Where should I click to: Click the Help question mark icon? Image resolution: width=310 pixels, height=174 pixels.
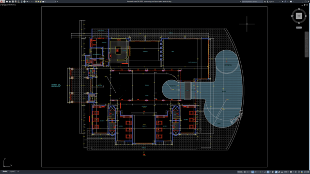[x=291, y=1]
